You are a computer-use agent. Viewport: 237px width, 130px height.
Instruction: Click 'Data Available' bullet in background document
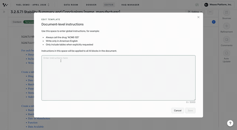[x=36, y=127]
